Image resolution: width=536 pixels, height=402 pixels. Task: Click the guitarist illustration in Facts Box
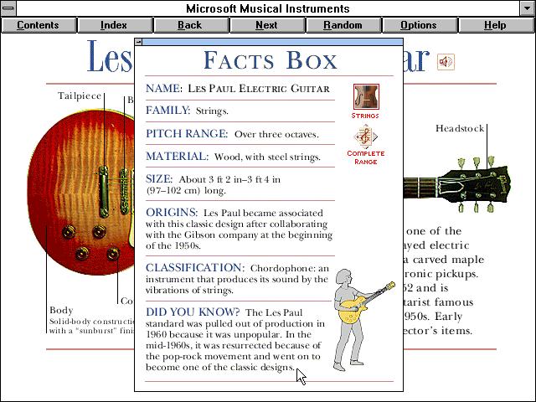point(363,320)
